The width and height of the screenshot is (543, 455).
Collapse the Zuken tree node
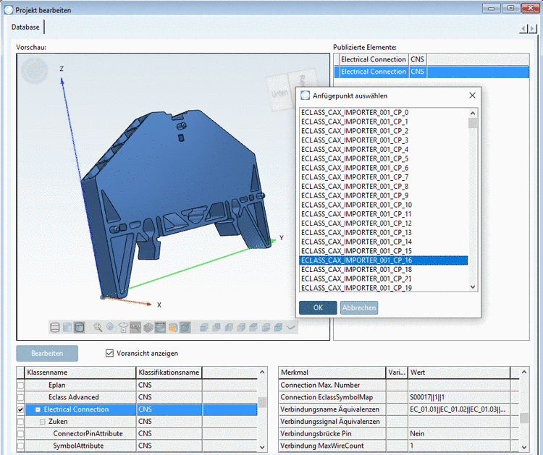point(42,422)
